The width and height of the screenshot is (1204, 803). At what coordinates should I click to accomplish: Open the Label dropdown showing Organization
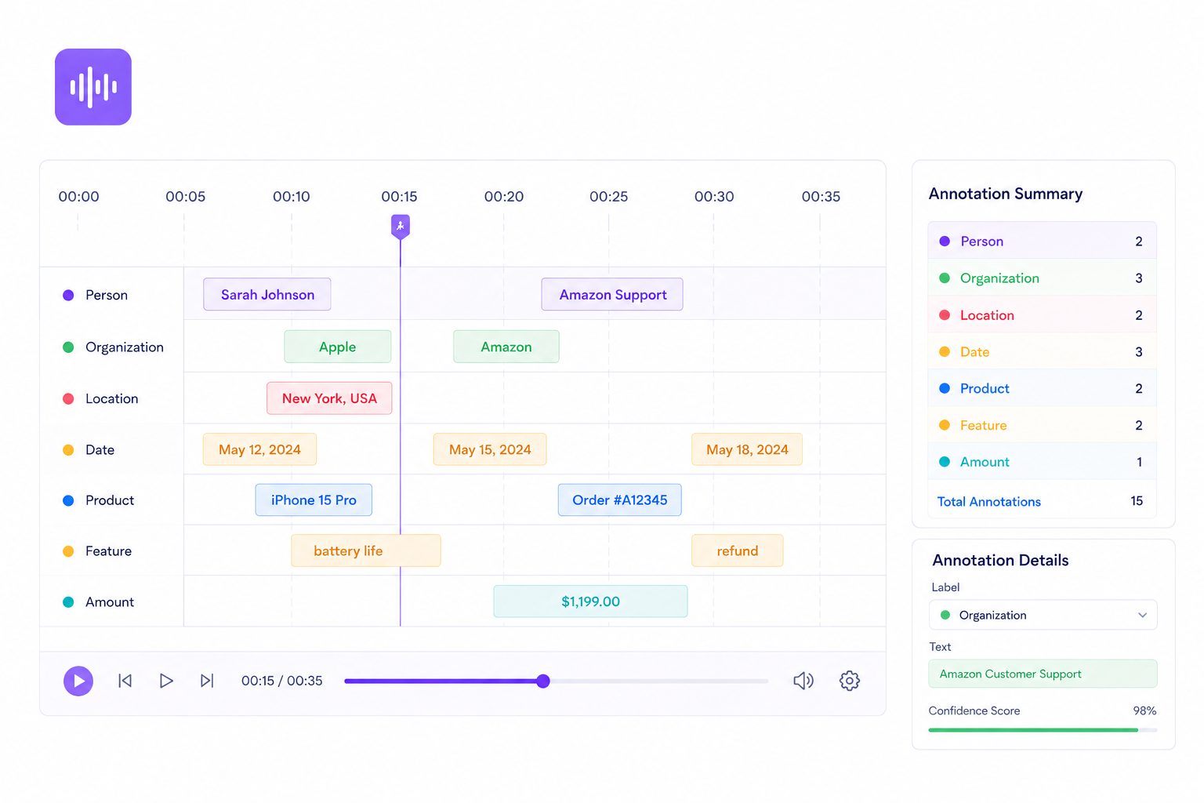click(1043, 615)
